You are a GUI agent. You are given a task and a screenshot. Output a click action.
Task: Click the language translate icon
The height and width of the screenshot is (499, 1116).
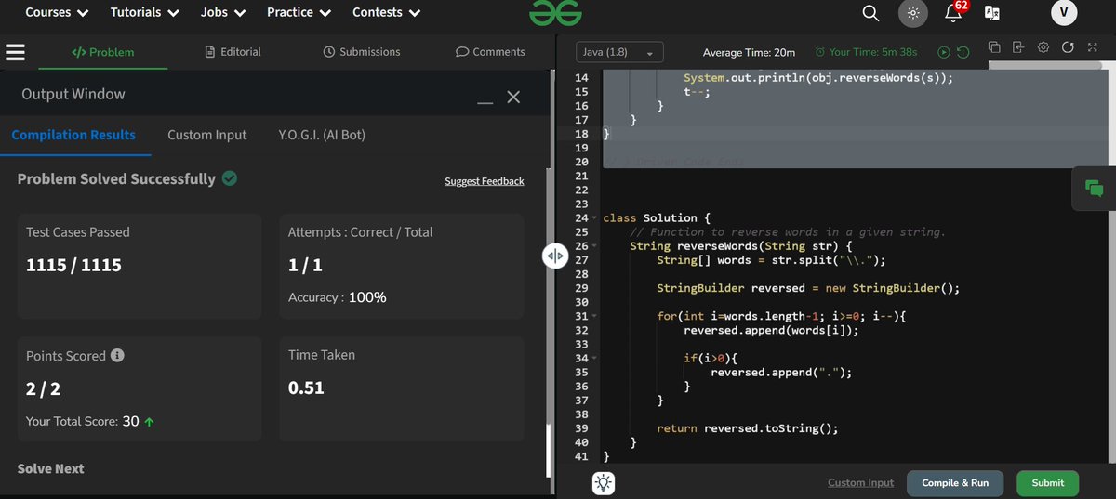(992, 13)
